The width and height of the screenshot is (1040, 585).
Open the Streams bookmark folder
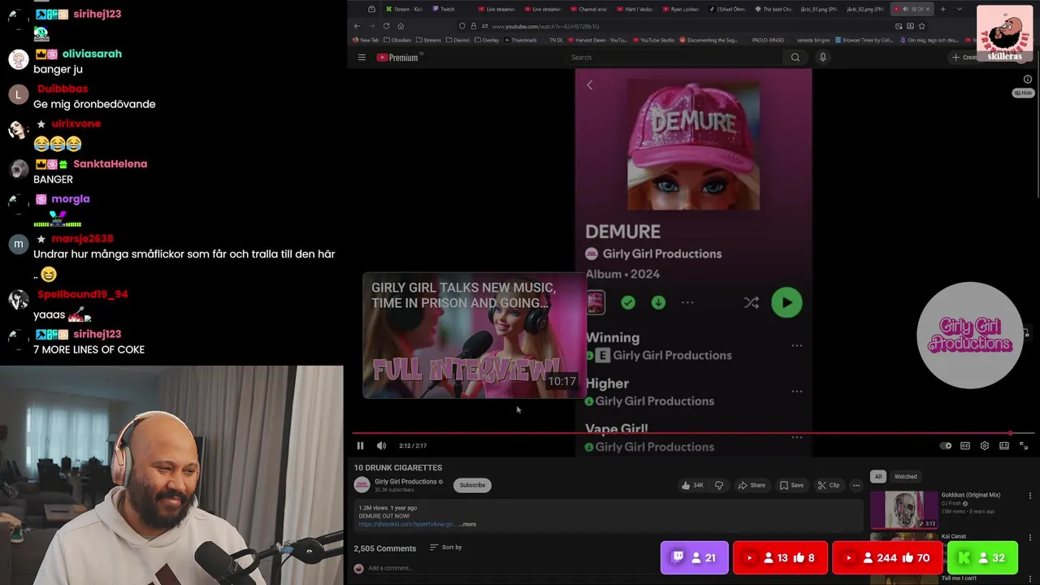[428, 40]
